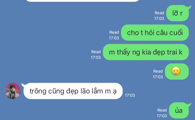Click the Read label beside "ủa"
This screenshot has width=195, height=120.
click(162, 110)
